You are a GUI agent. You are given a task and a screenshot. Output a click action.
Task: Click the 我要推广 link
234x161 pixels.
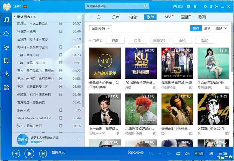click(x=37, y=142)
